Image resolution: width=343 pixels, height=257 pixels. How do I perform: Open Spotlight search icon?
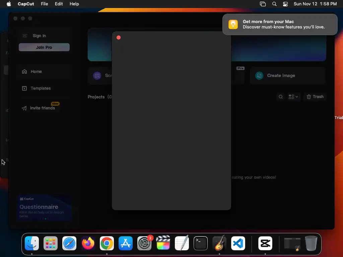274,4
